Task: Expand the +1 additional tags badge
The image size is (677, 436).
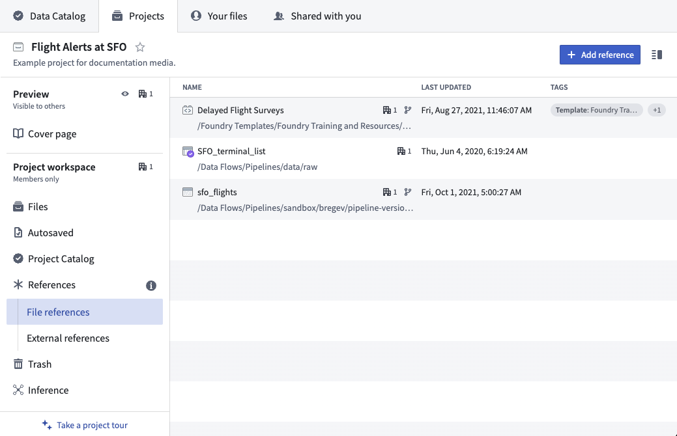Action: [x=657, y=110]
